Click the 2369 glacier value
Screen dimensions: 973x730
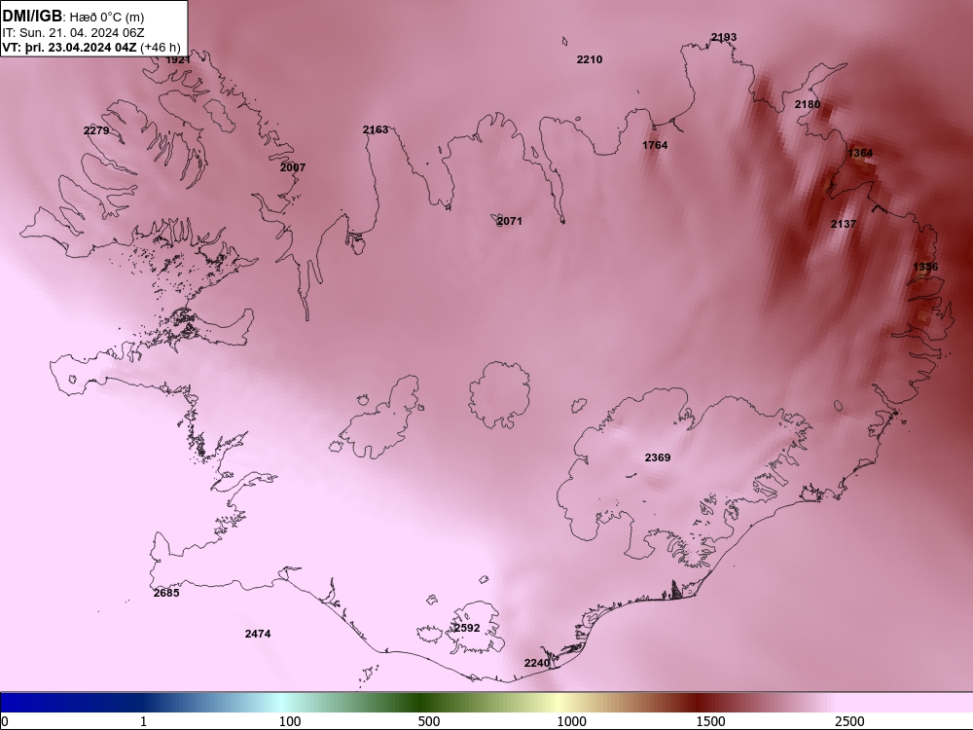[x=657, y=457]
